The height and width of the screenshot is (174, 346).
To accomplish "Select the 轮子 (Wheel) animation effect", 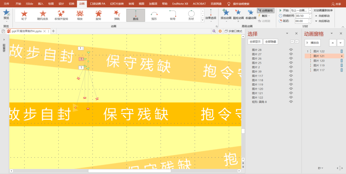I will point(24,15).
